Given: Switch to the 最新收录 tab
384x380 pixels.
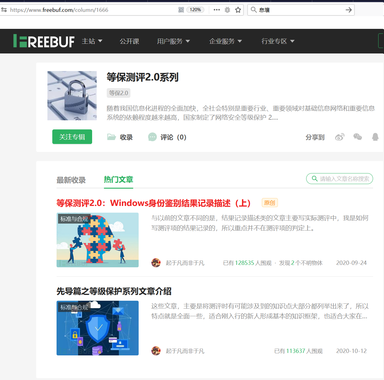Looking at the screenshot, I should click(71, 180).
